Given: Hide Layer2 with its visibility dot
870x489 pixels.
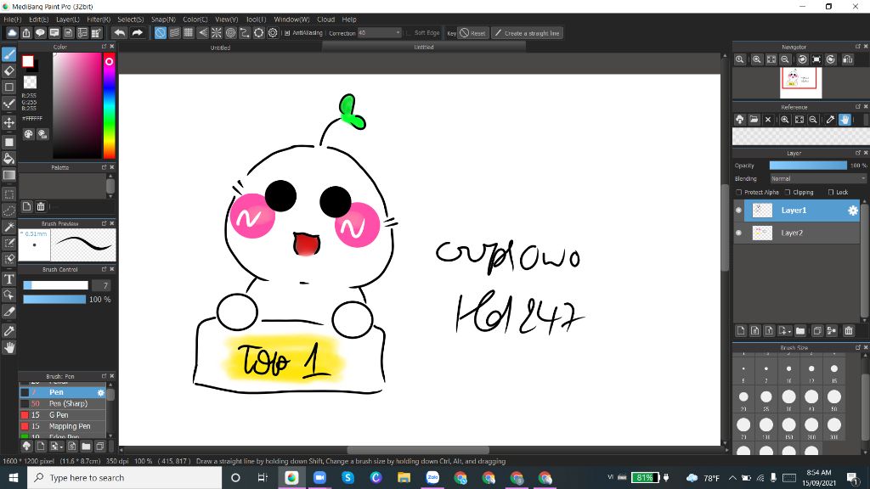Looking at the screenshot, I should pos(738,233).
